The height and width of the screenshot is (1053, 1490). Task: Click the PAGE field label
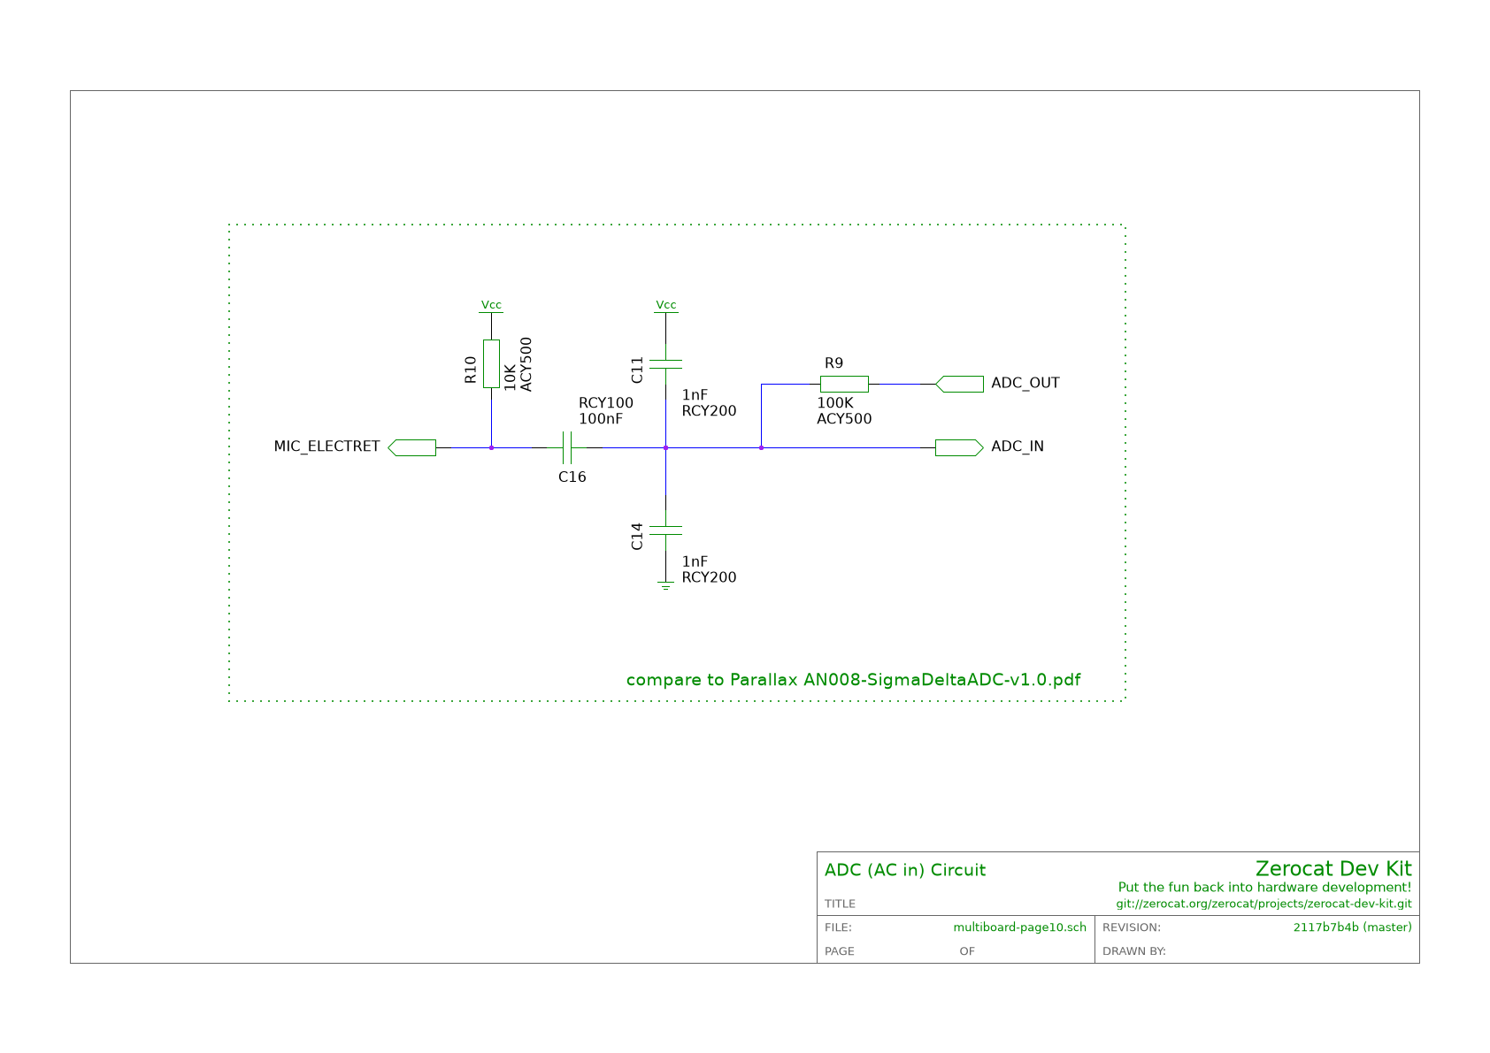coord(840,951)
